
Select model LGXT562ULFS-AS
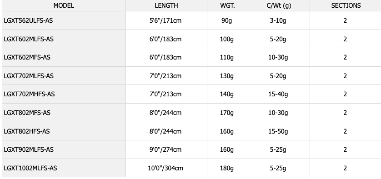tap(28, 20)
